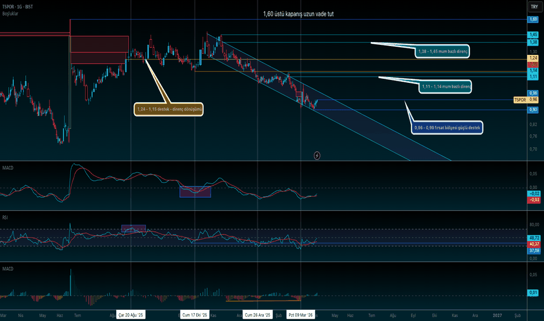Click the 1,60 price label on axis

(x=533, y=19)
